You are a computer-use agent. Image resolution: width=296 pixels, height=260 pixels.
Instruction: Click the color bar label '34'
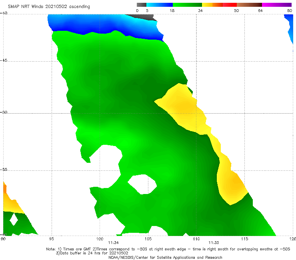(x=200, y=11)
